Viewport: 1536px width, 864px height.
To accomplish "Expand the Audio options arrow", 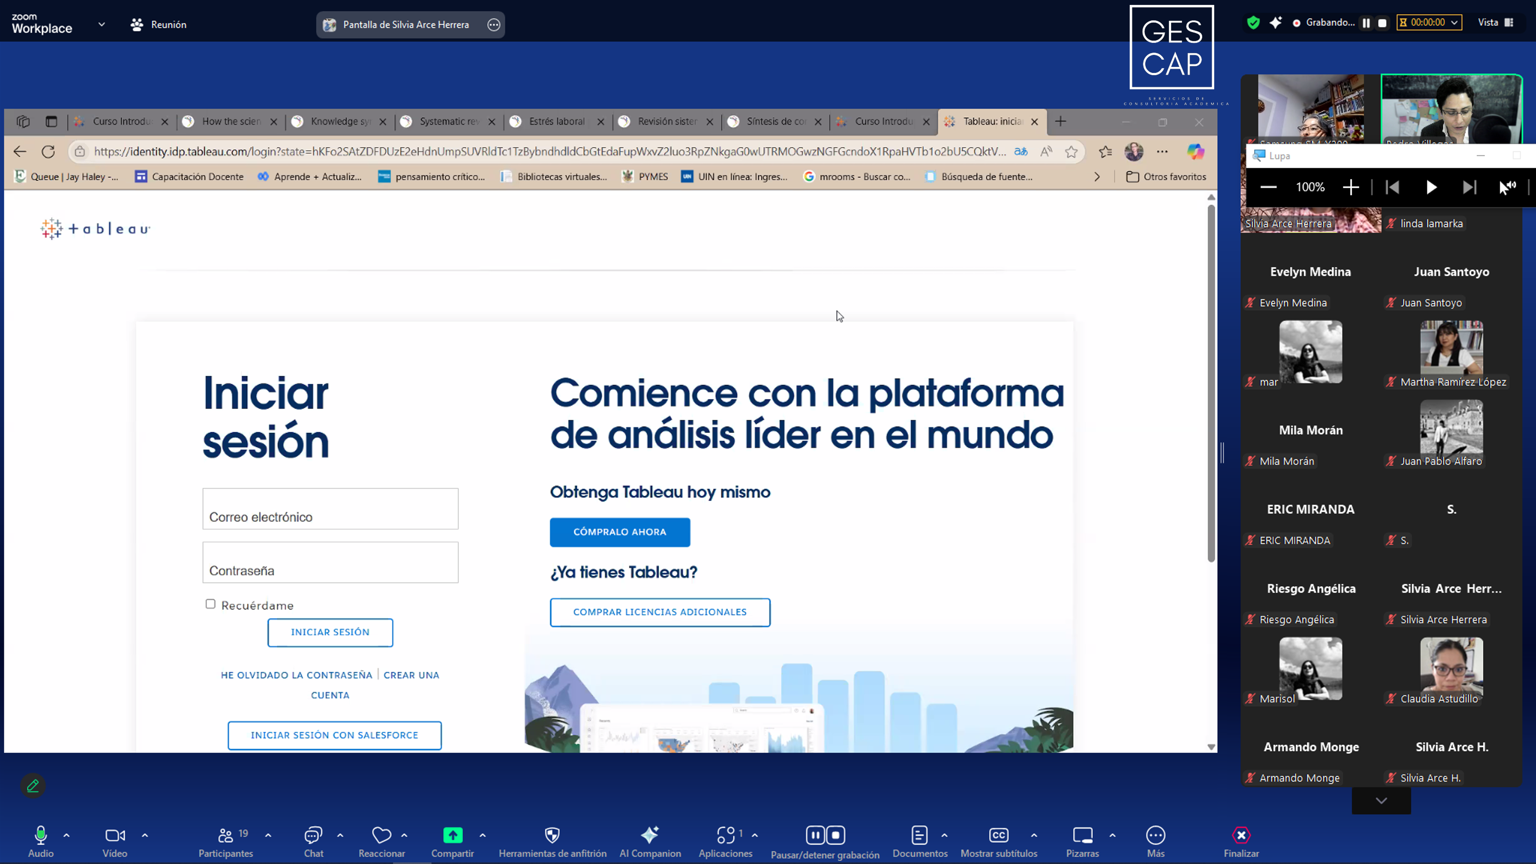I will pos(67,835).
